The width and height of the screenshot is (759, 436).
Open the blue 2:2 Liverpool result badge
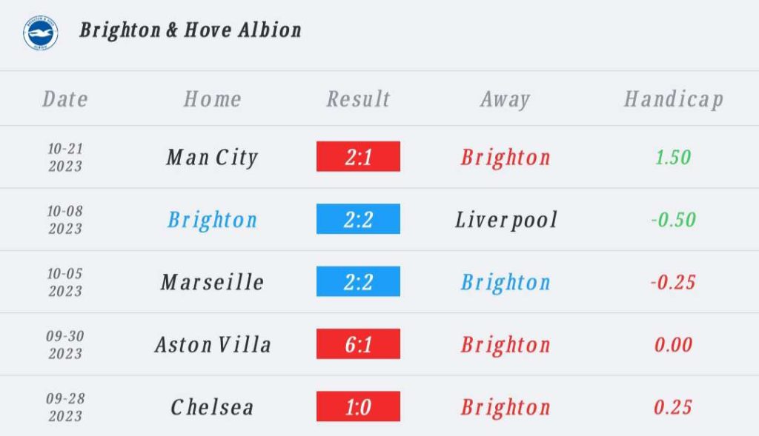coord(358,219)
